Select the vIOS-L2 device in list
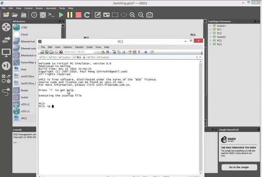Image resolution: width=262 pixels, height=177 pixels. [24, 104]
